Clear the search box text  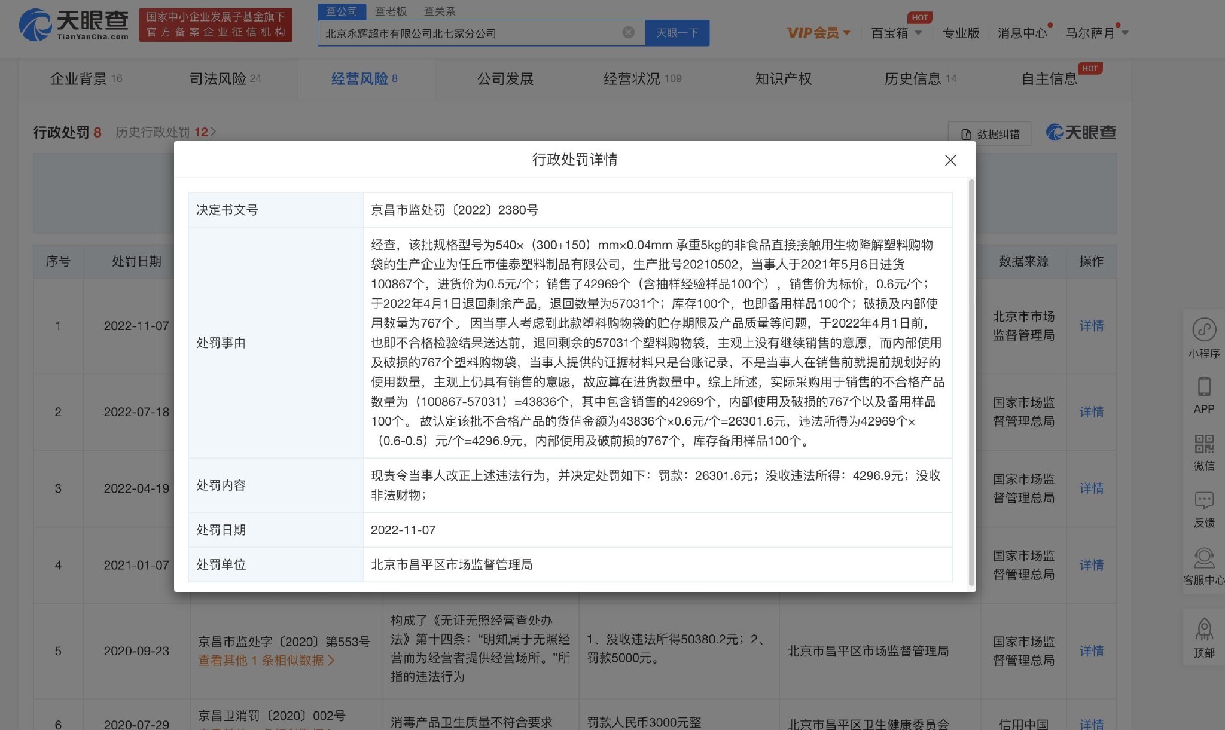pyautogui.click(x=628, y=32)
